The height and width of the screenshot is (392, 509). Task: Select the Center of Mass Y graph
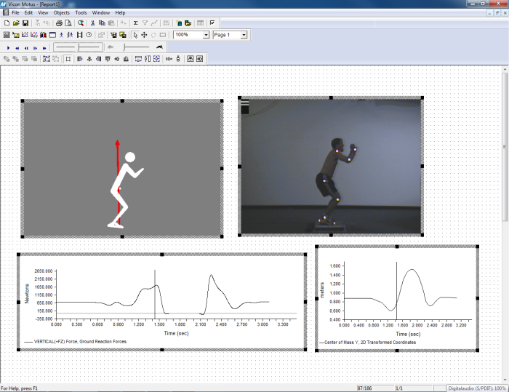tap(397, 298)
